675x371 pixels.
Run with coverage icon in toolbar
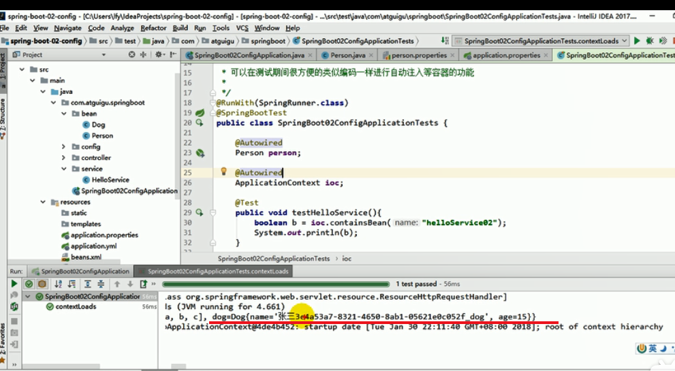point(663,41)
